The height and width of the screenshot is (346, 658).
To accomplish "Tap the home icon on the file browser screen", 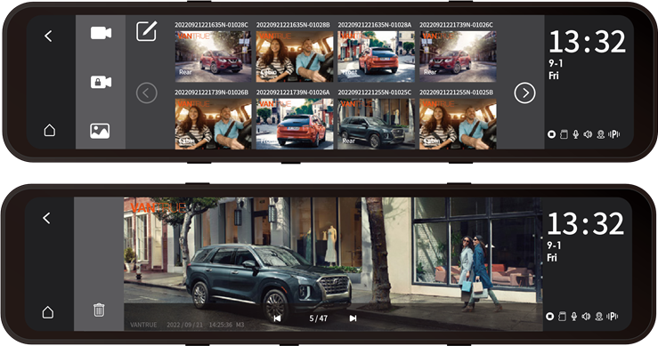I will click(50, 130).
